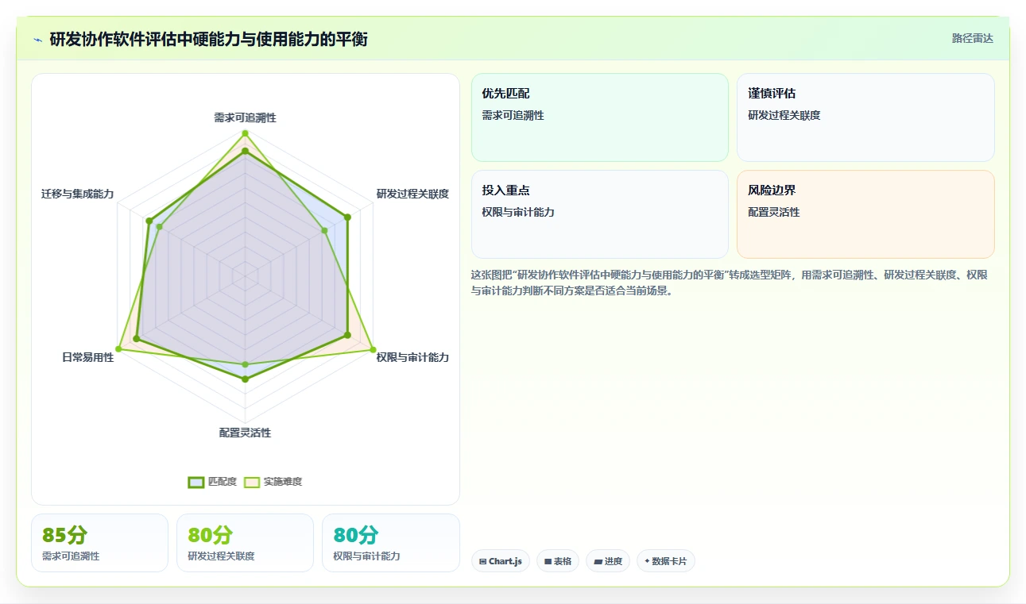Viewport: 1026px width, 604px height.
Task: Click the 匹配度 point on 配置灵活性 axis
Action: coord(245,379)
